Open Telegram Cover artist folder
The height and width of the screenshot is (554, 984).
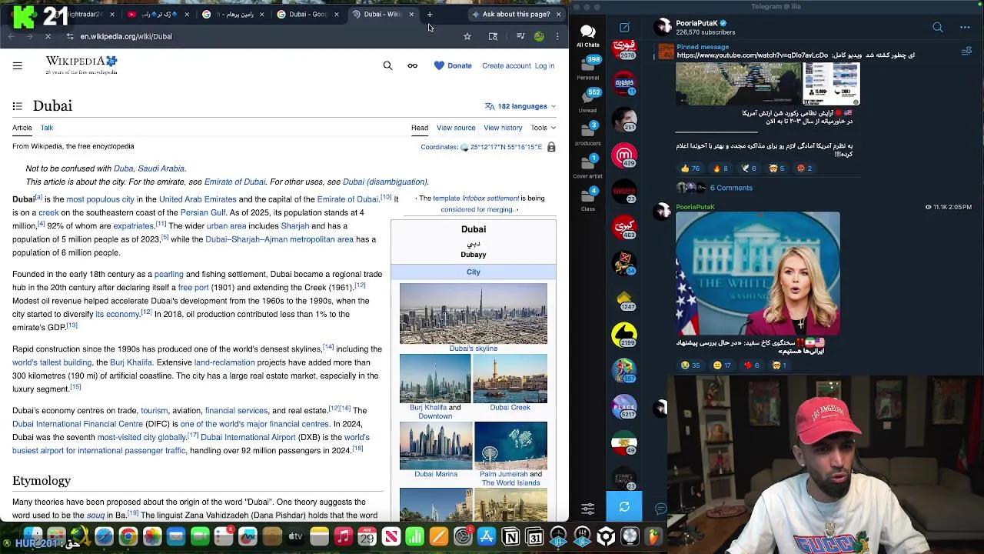pos(588,165)
